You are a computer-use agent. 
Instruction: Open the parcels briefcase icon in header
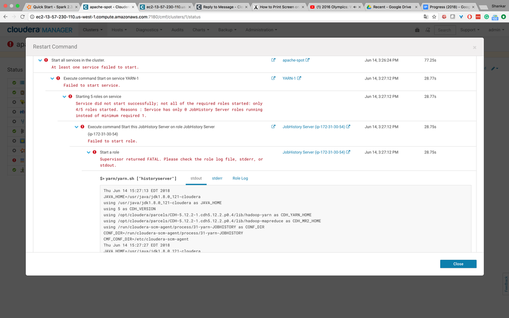[417, 30]
